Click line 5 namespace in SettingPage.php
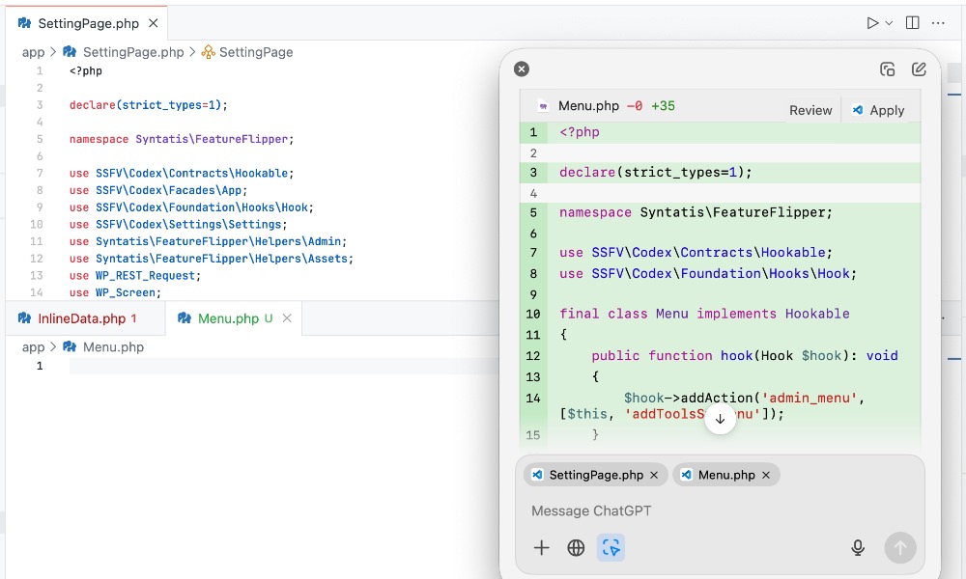Image resolution: width=966 pixels, height=579 pixels. (x=182, y=139)
